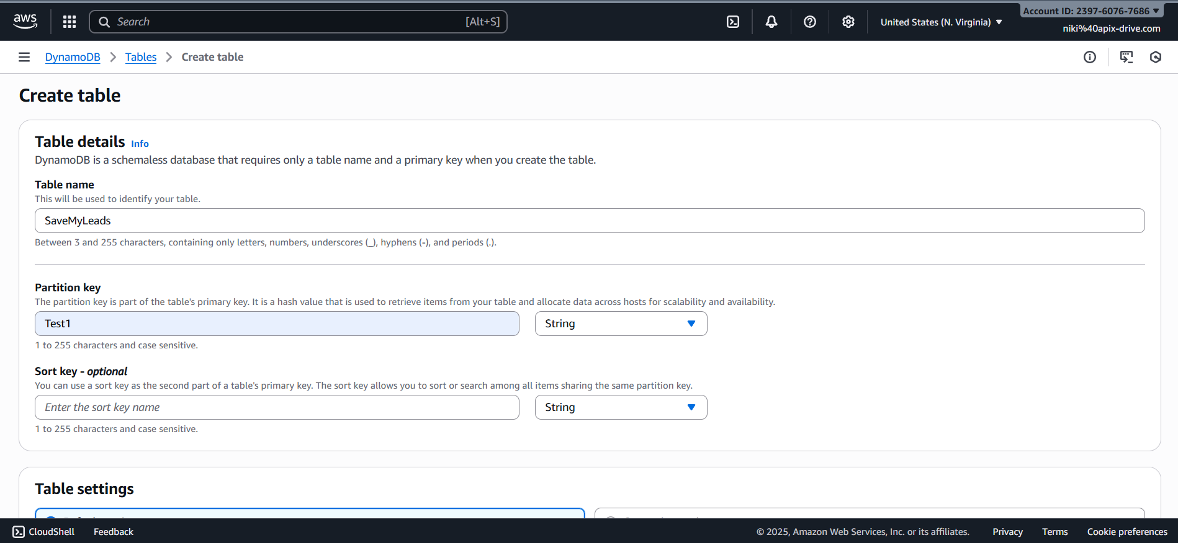Image resolution: width=1178 pixels, height=543 pixels.
Task: Open CloudShell from the top navigation bar
Action: click(x=733, y=22)
